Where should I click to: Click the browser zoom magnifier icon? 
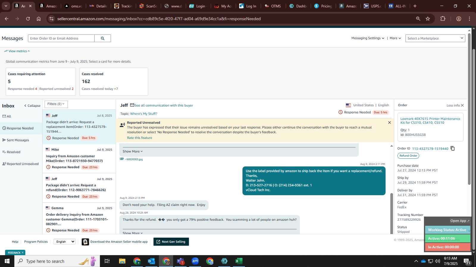418,19
